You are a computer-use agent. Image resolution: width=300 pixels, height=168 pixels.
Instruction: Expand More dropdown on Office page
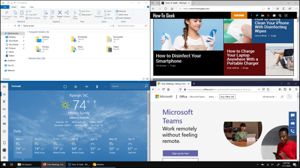[212, 97]
